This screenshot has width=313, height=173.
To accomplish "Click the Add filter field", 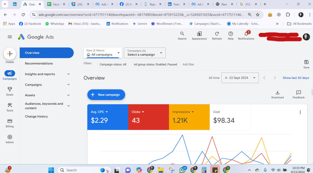I will point(188,65).
